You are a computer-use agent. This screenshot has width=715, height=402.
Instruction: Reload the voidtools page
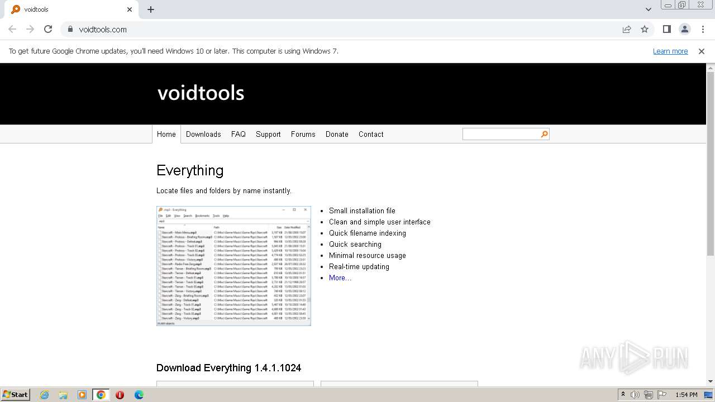[48, 29]
